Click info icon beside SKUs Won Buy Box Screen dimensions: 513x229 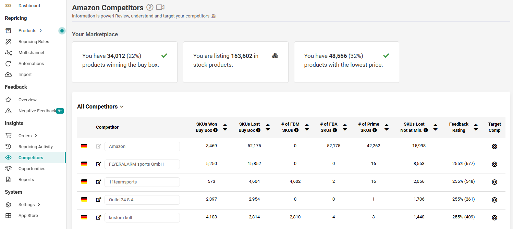[x=215, y=130]
